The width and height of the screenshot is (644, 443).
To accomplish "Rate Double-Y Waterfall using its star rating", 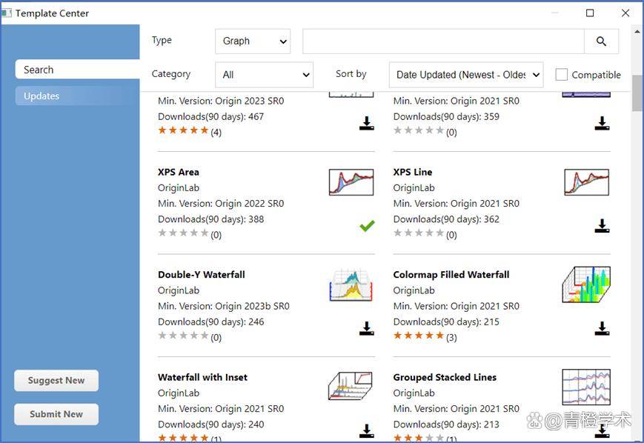I will [183, 336].
